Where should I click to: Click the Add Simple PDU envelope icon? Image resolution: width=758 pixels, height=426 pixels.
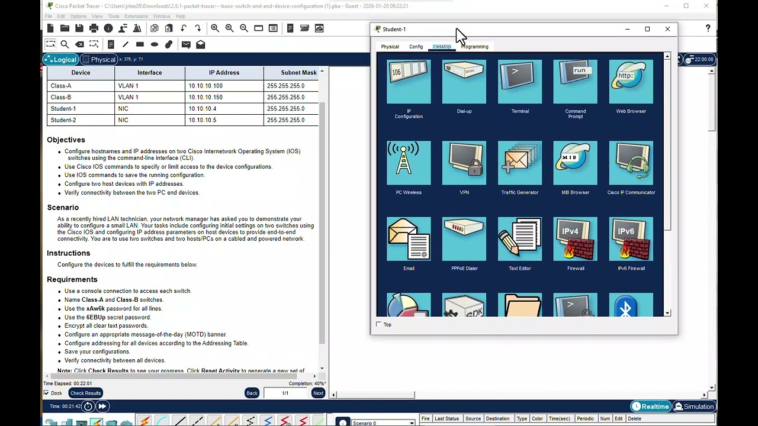[186, 44]
